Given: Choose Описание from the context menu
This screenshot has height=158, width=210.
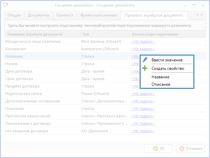Looking at the screenshot, I should [161, 84].
